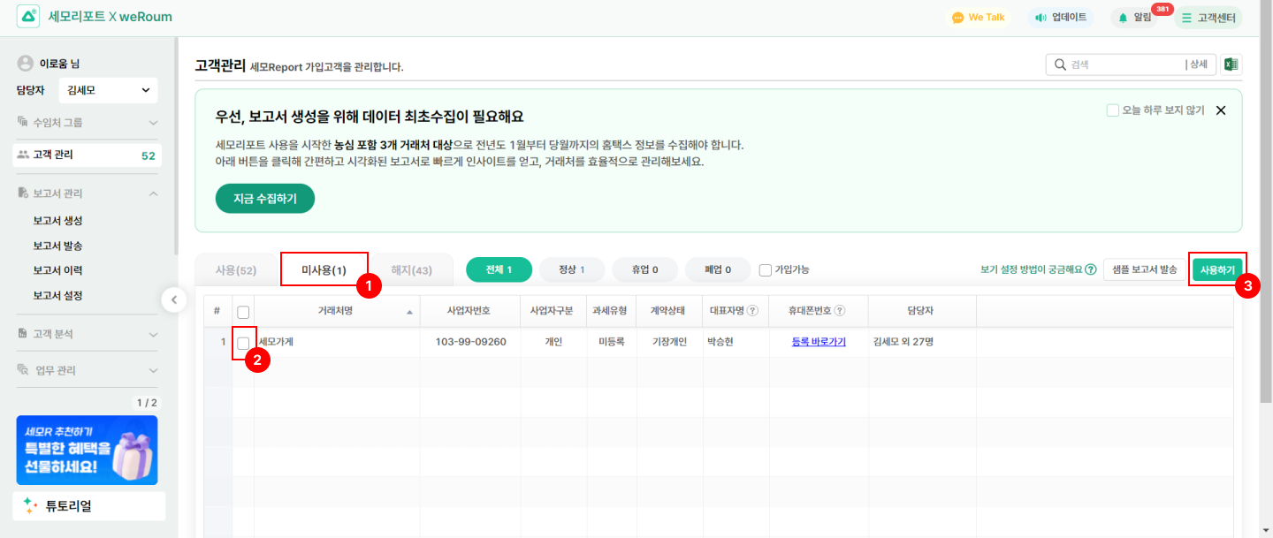Viewport: 1273px width, 538px height.
Task: Switch to the 해지(43) tab
Action: (411, 270)
